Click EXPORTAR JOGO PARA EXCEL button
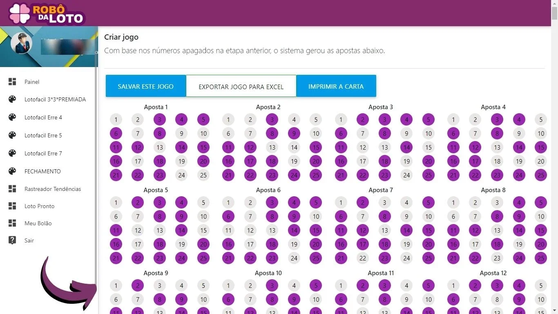 pos(241,87)
